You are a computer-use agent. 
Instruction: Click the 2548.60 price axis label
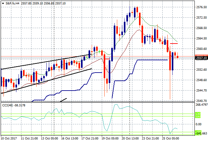[x=201, y=80]
